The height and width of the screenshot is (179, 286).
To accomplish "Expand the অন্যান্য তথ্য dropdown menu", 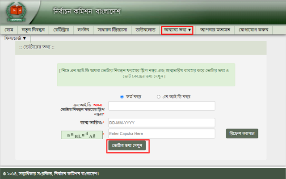I will [177, 30].
